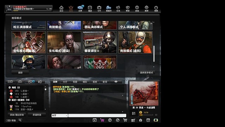Click the checklist icon in bottom bar
Image resolution: width=225 pixels, height=127 pixels.
(133, 120)
